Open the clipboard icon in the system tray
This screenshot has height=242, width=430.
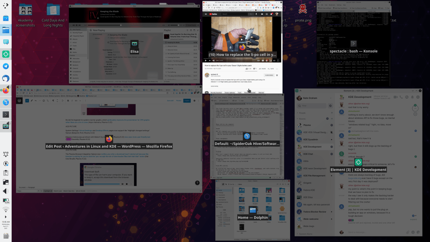(x=6, y=173)
